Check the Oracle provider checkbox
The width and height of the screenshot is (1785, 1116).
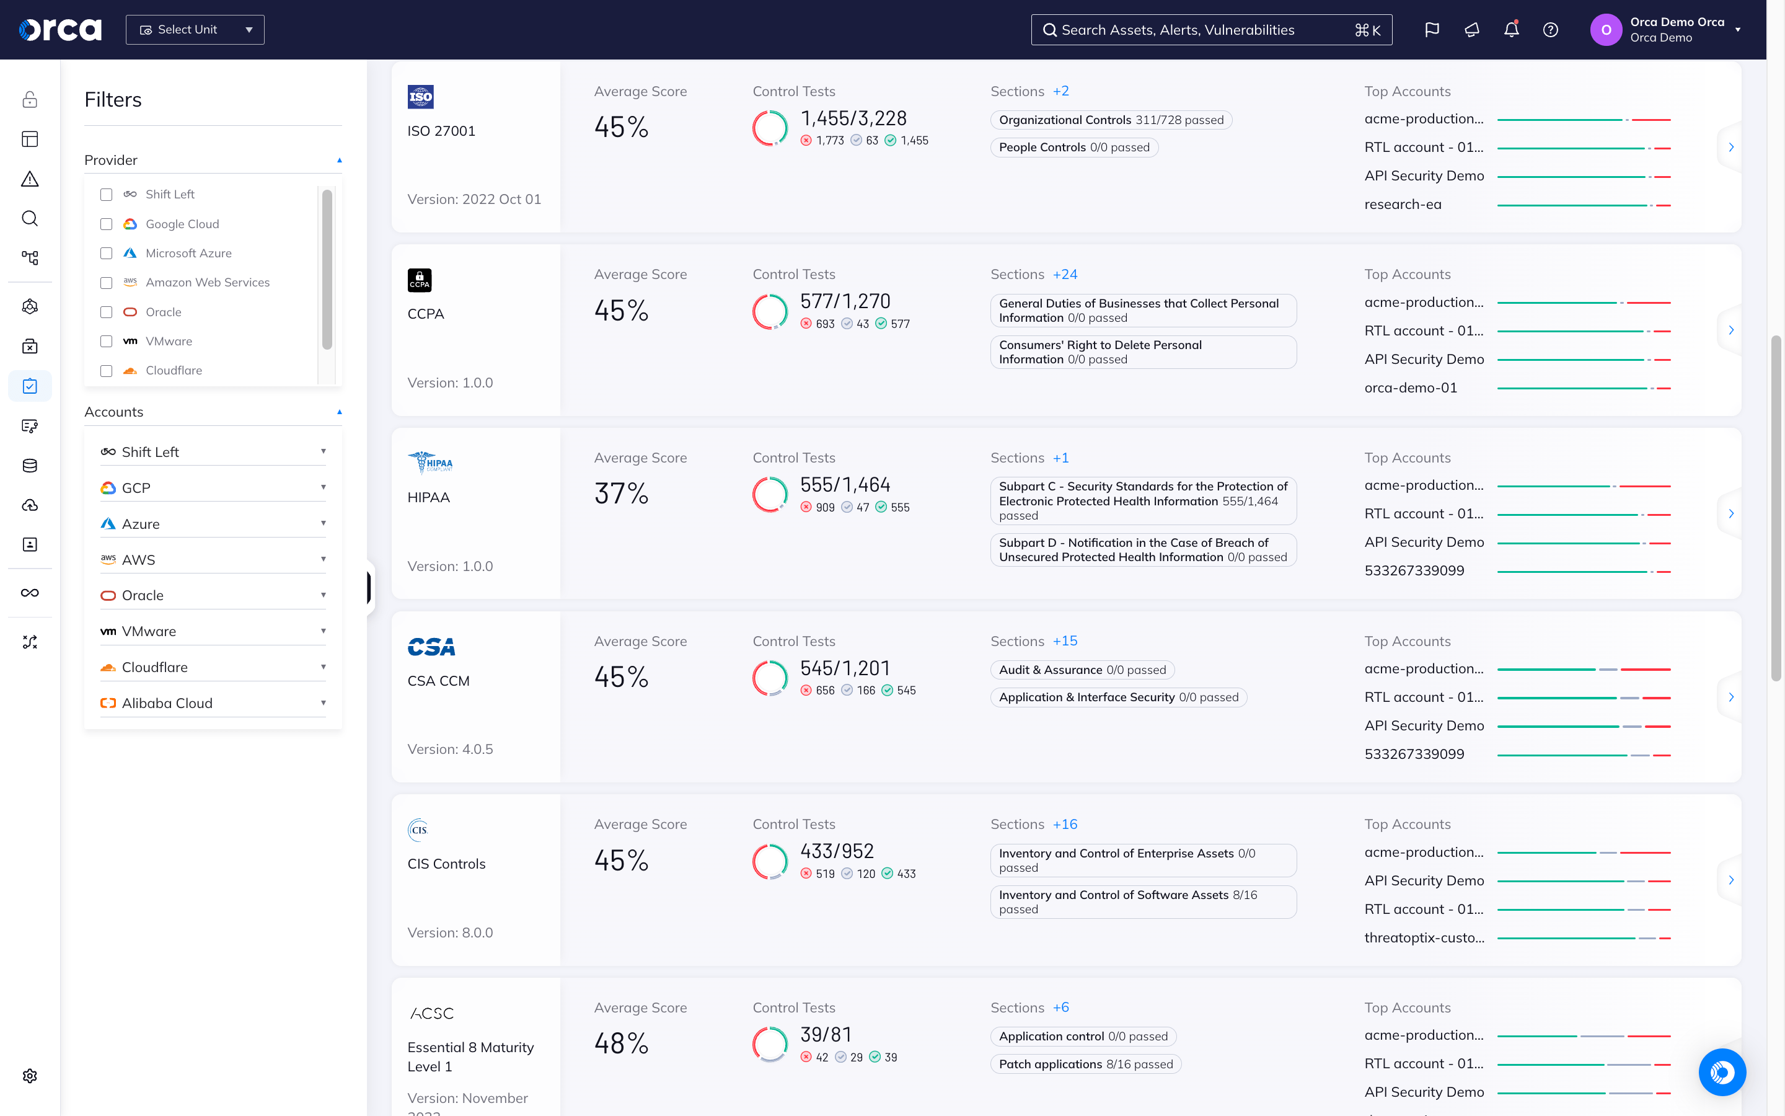click(x=106, y=311)
